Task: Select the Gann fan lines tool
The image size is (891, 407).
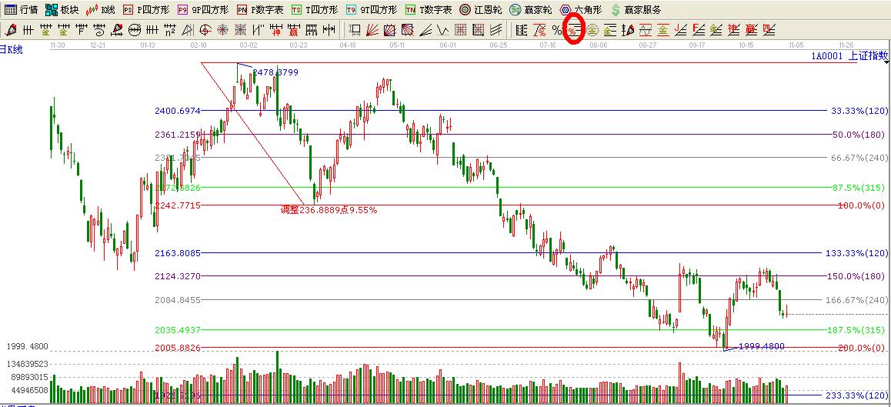Action: (x=372, y=31)
